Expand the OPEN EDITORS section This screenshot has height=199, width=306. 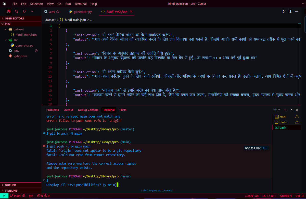coord(21,19)
